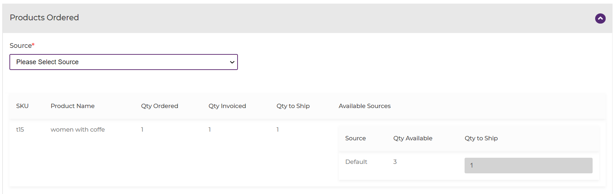Click the SKU column header
This screenshot has width=614, height=194.
click(x=22, y=106)
